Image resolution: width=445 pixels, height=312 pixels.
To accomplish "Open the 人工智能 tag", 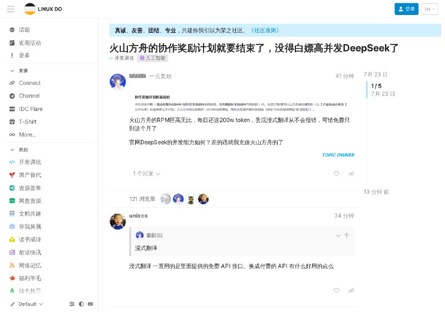I will [x=152, y=58].
